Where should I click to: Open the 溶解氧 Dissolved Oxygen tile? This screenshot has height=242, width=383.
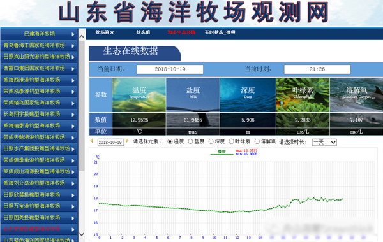(x=356, y=95)
